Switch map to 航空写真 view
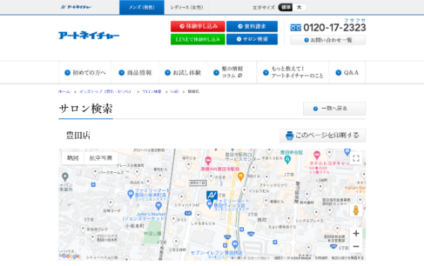Screen dimensions: 424x266 tap(100, 158)
